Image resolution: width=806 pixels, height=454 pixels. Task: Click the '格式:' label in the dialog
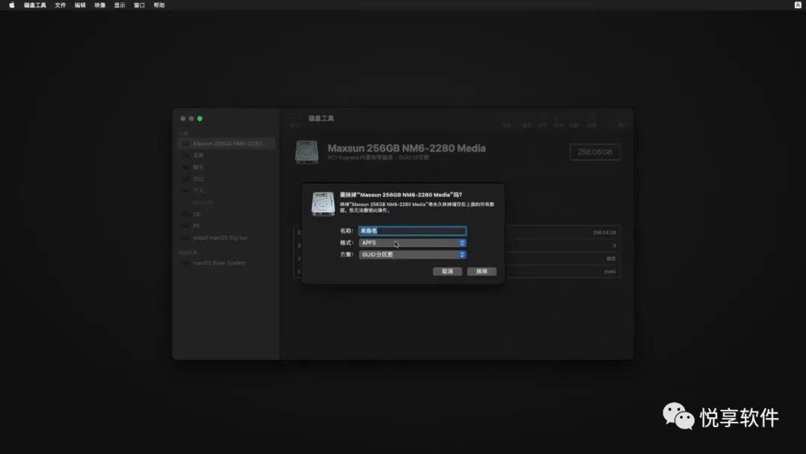coord(347,243)
